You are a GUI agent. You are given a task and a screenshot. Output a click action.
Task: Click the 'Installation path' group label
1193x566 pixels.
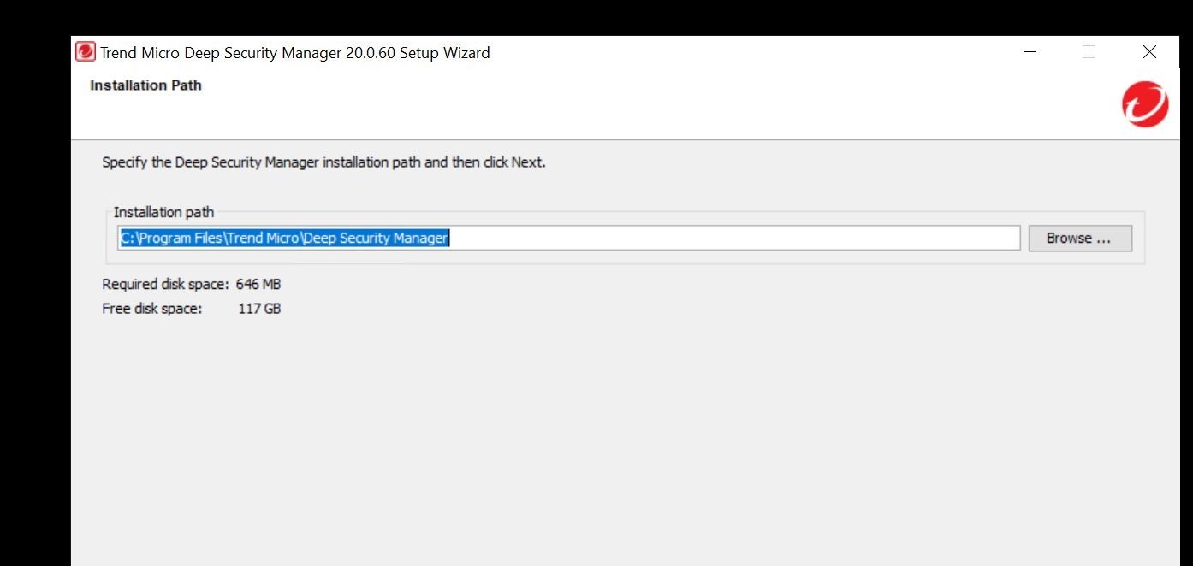163,212
